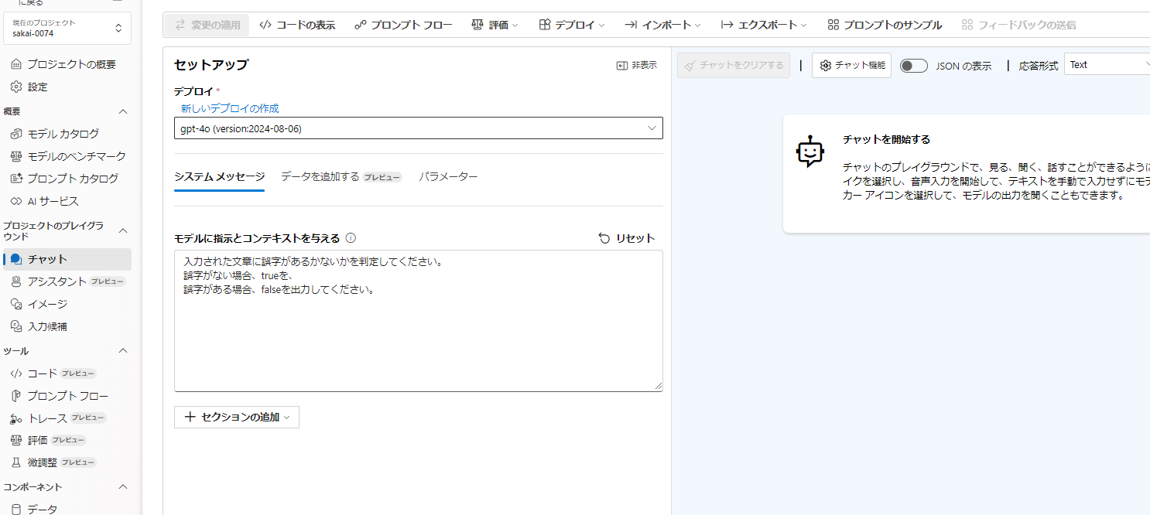
Task: Open セクションの追加 dropdown button
Action: pos(236,417)
